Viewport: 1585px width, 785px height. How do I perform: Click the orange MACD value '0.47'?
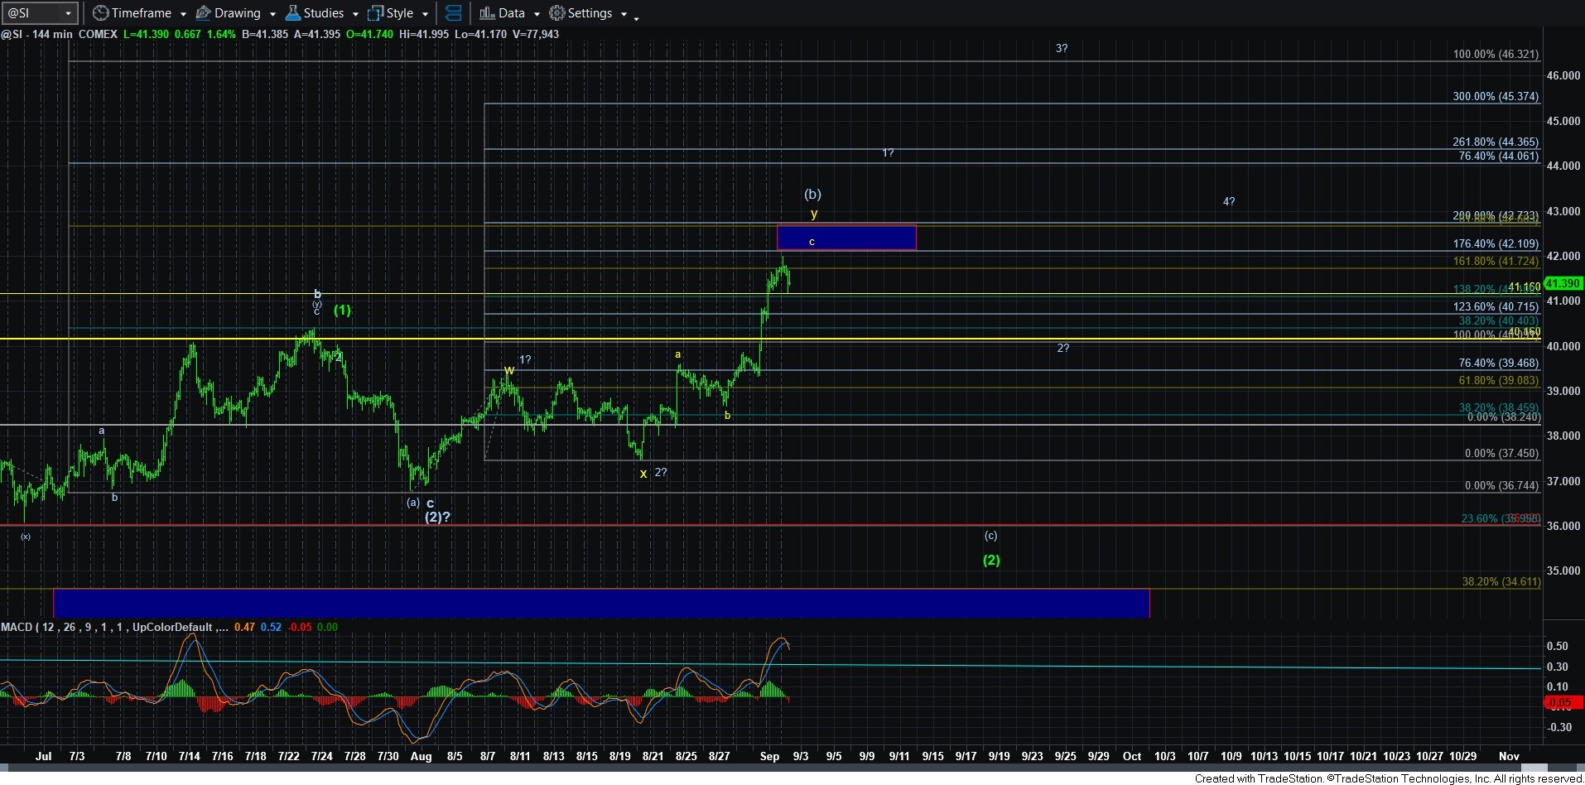[x=244, y=627]
